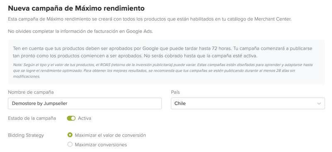Viewport: 332px width, 152px height.
Task: Click the 72 horas approval notice paragraph
Action: pos(163,52)
